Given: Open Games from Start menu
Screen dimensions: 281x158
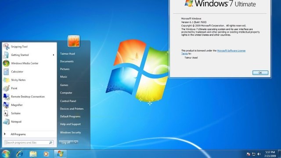Looking at the screenshot, I should pyautogui.click(x=64, y=85).
